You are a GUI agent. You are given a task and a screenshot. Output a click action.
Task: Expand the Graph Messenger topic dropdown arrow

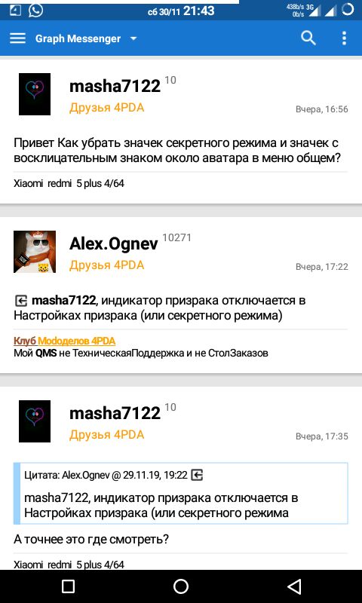[133, 38]
